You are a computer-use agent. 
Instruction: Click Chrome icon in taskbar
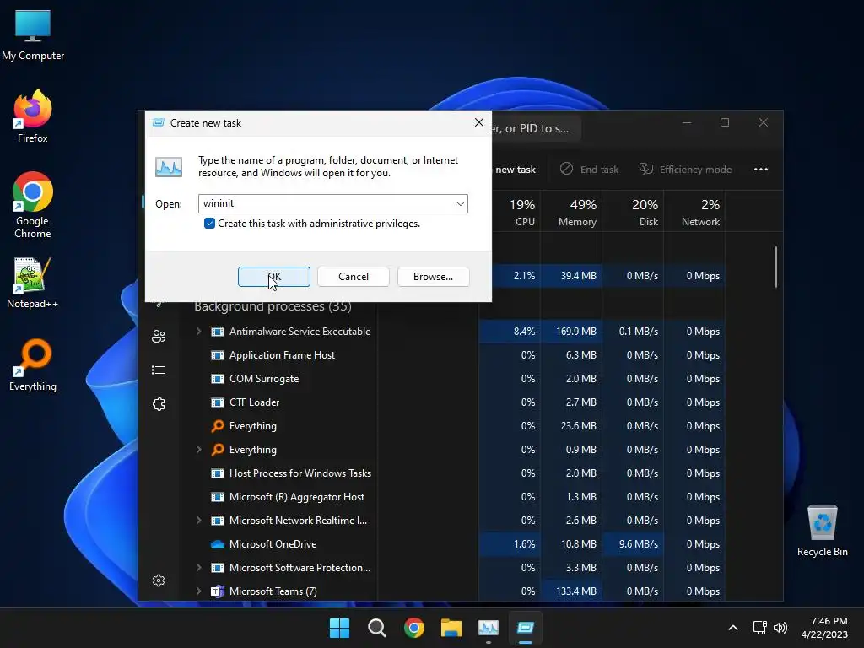(x=413, y=628)
